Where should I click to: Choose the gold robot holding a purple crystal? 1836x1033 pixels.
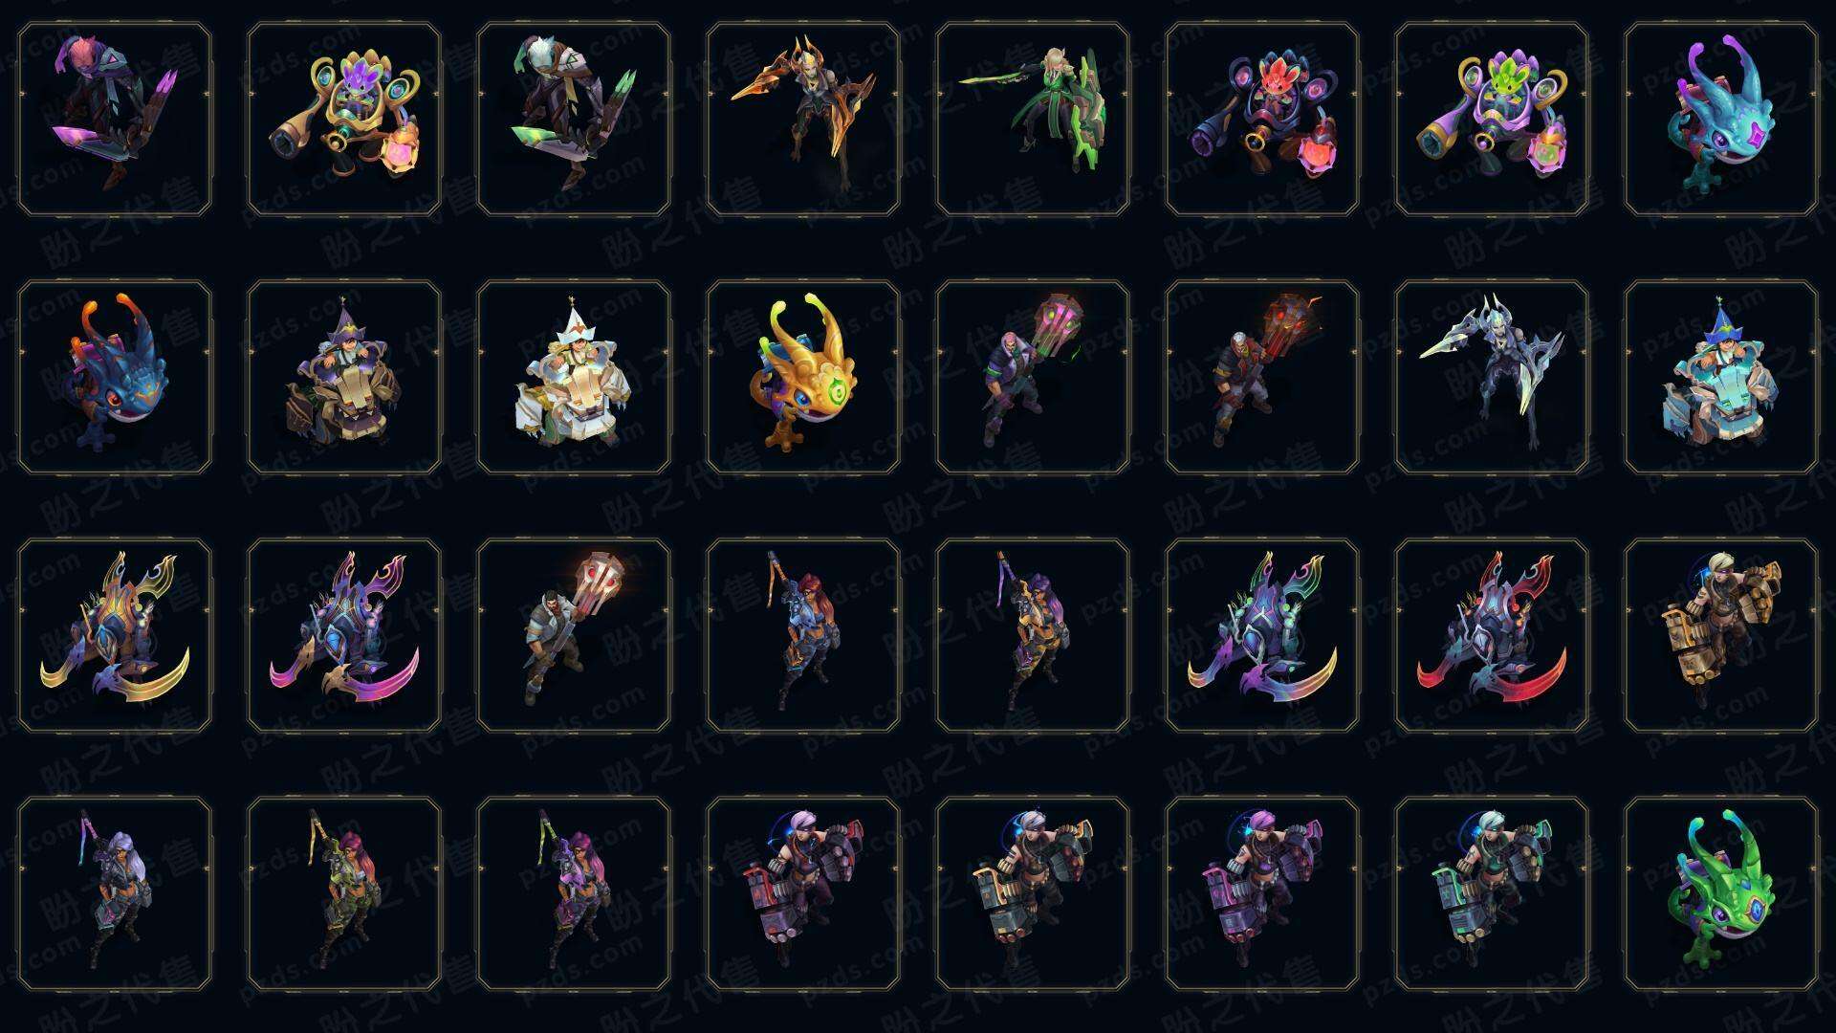click(x=344, y=120)
